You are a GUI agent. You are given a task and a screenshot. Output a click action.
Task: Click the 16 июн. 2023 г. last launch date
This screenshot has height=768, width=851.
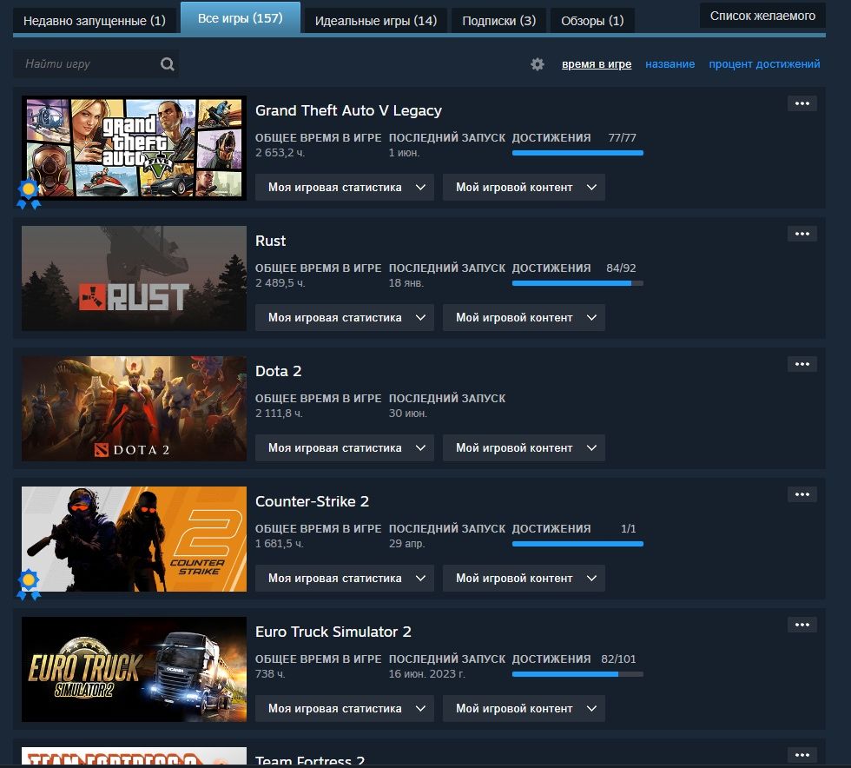pyautogui.click(x=427, y=674)
